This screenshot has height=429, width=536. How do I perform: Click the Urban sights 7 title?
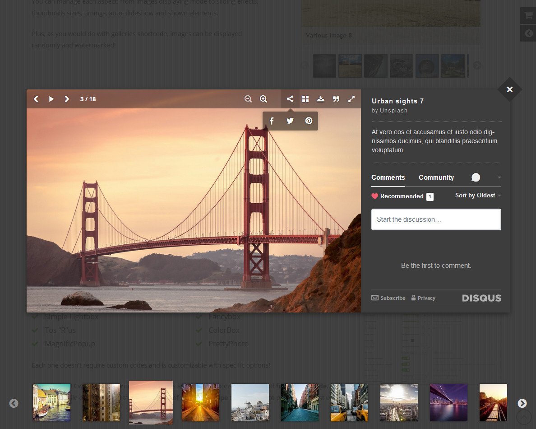pos(397,101)
